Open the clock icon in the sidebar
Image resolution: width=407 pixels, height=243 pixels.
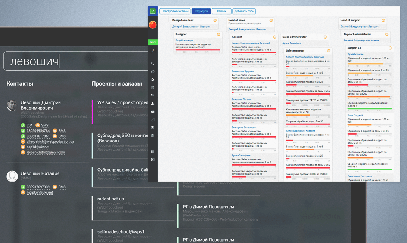click(153, 71)
